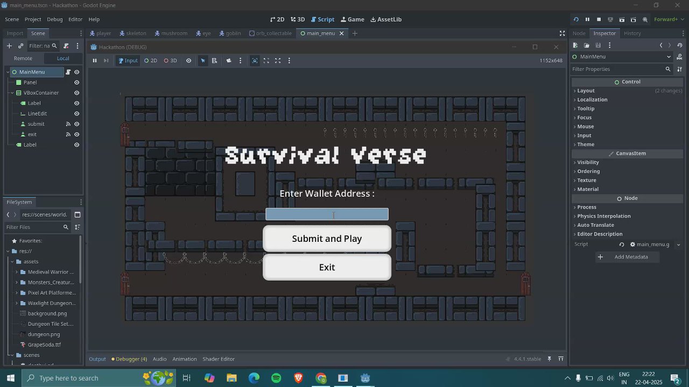Open the script attached to MainMenu node
689x387 pixels.
(x=68, y=72)
